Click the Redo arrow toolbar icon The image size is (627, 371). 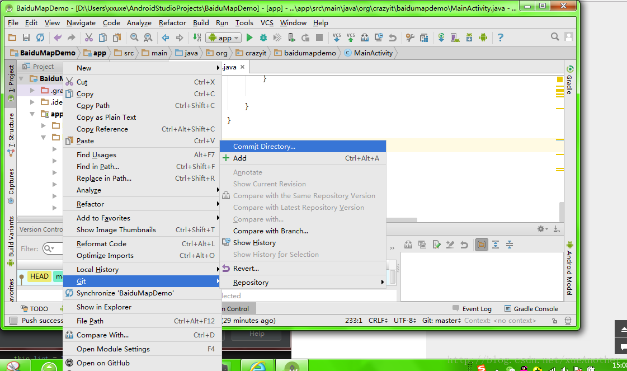(71, 37)
